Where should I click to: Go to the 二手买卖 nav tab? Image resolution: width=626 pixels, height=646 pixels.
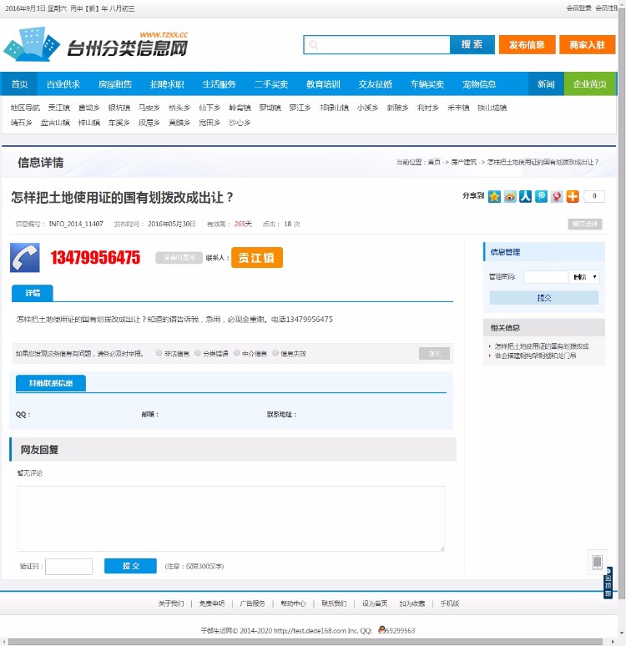click(x=271, y=84)
